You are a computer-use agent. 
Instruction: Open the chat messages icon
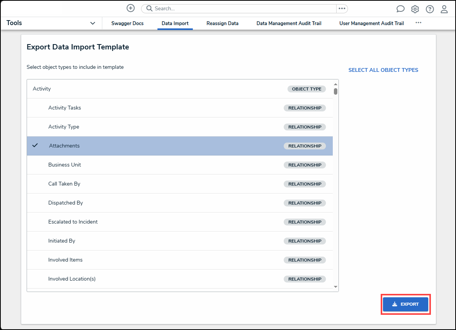[400, 9]
